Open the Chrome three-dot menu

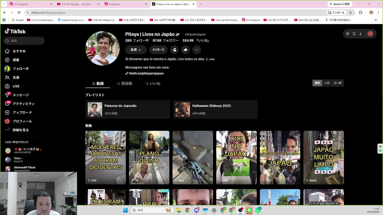(378, 13)
